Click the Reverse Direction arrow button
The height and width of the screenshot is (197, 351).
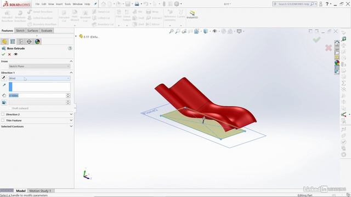4,78
